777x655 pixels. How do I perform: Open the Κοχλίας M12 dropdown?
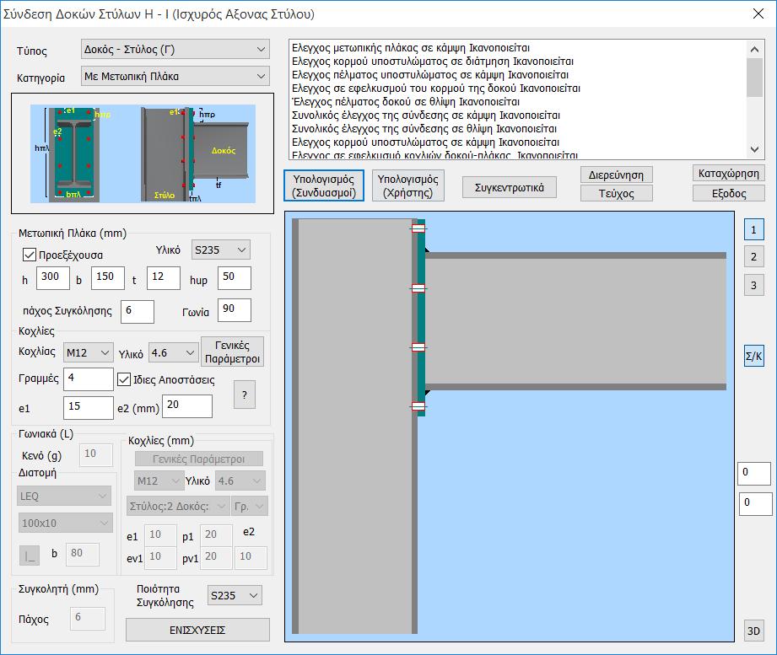tap(89, 353)
